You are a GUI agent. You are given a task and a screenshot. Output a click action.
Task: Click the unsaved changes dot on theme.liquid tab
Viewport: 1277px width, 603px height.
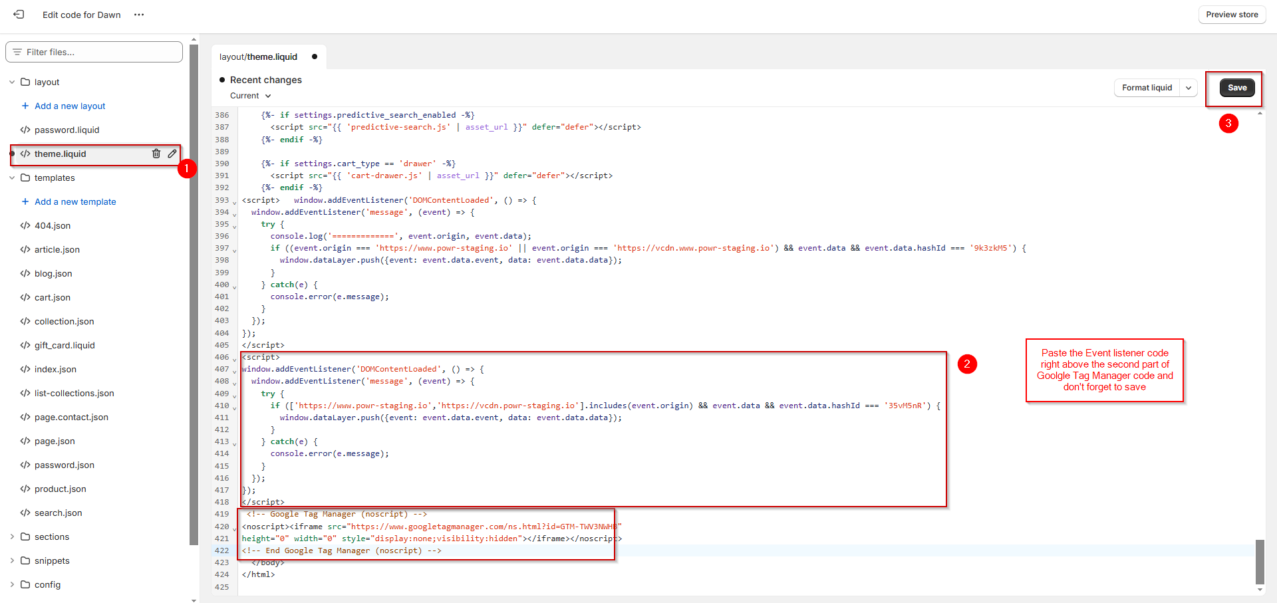pyautogui.click(x=315, y=57)
